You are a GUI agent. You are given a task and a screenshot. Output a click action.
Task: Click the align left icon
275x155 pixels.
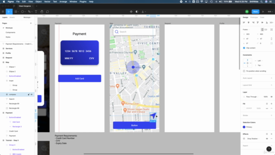(244, 22)
